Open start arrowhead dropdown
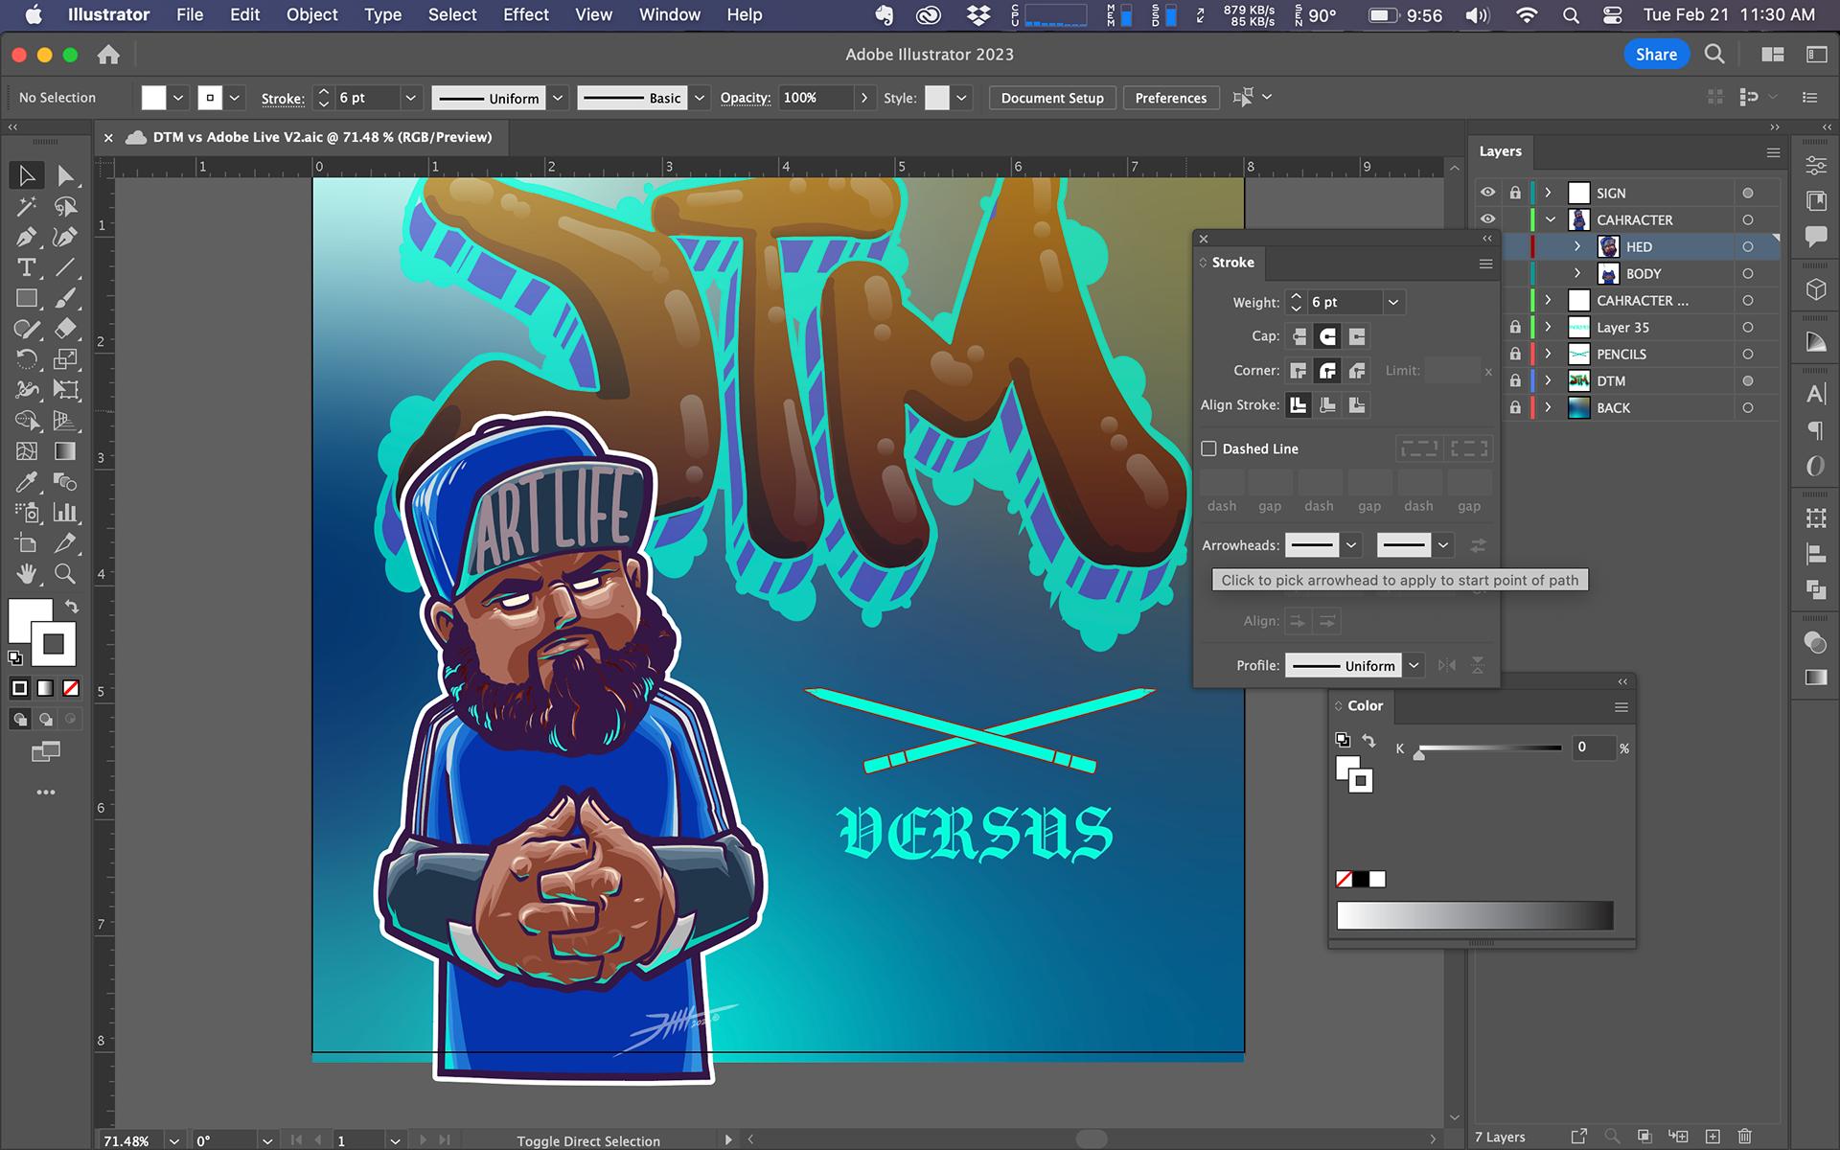Image resolution: width=1840 pixels, height=1150 pixels. 1351,545
